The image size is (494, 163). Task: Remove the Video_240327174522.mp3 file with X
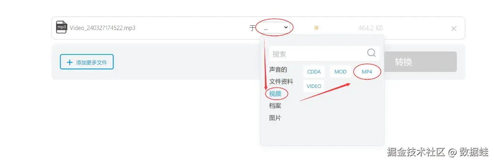[454, 28]
